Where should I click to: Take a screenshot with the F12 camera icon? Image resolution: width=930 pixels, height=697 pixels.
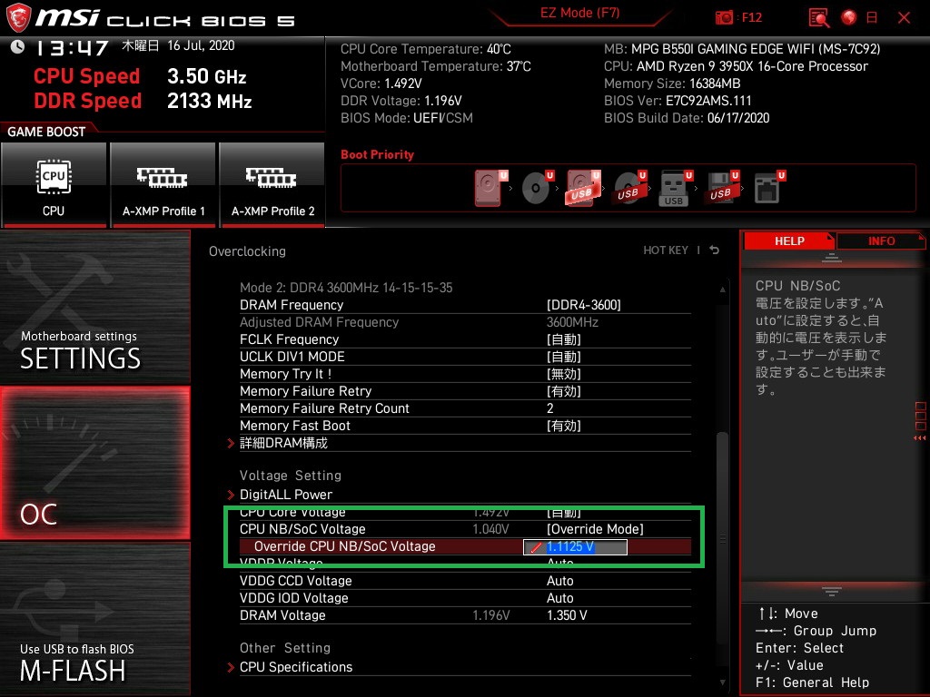click(x=724, y=17)
